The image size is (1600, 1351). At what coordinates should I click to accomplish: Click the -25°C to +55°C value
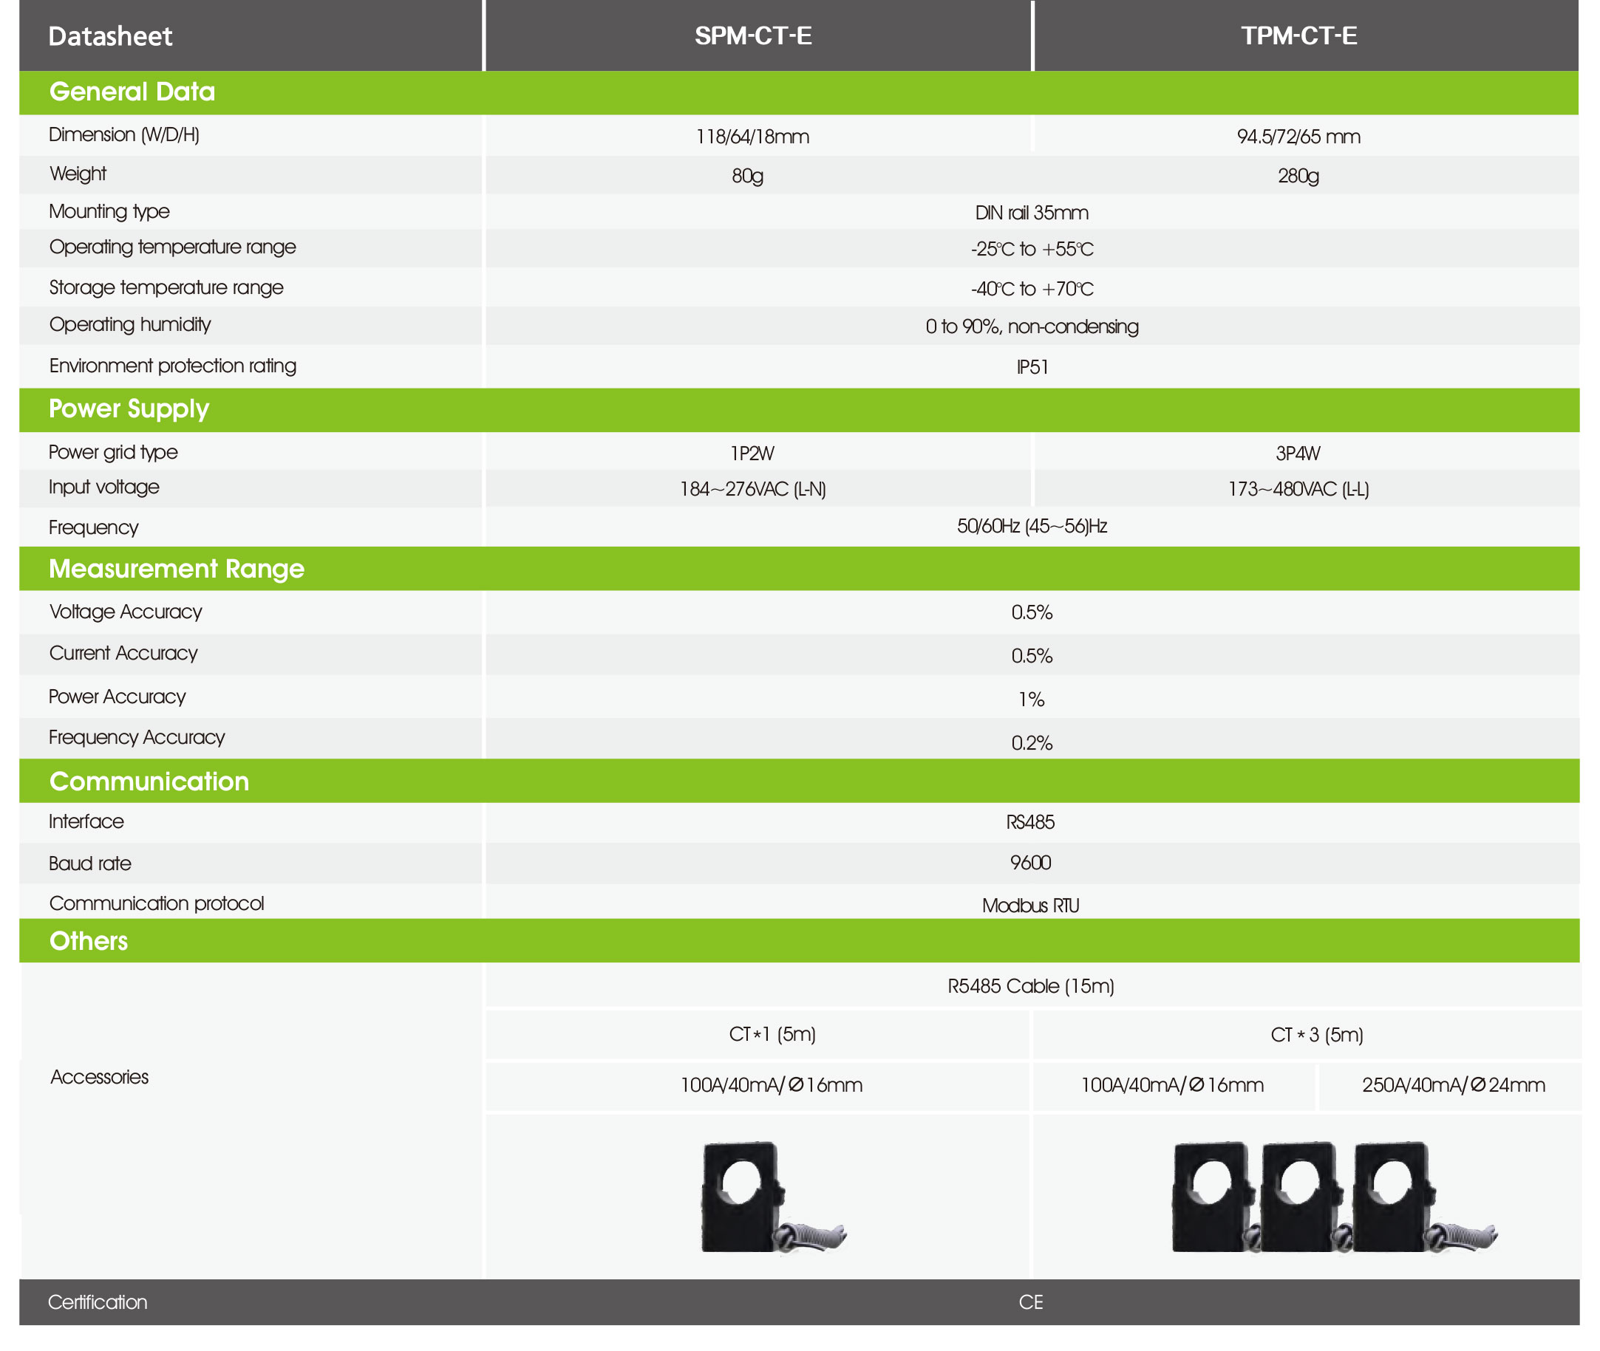(x=1032, y=249)
